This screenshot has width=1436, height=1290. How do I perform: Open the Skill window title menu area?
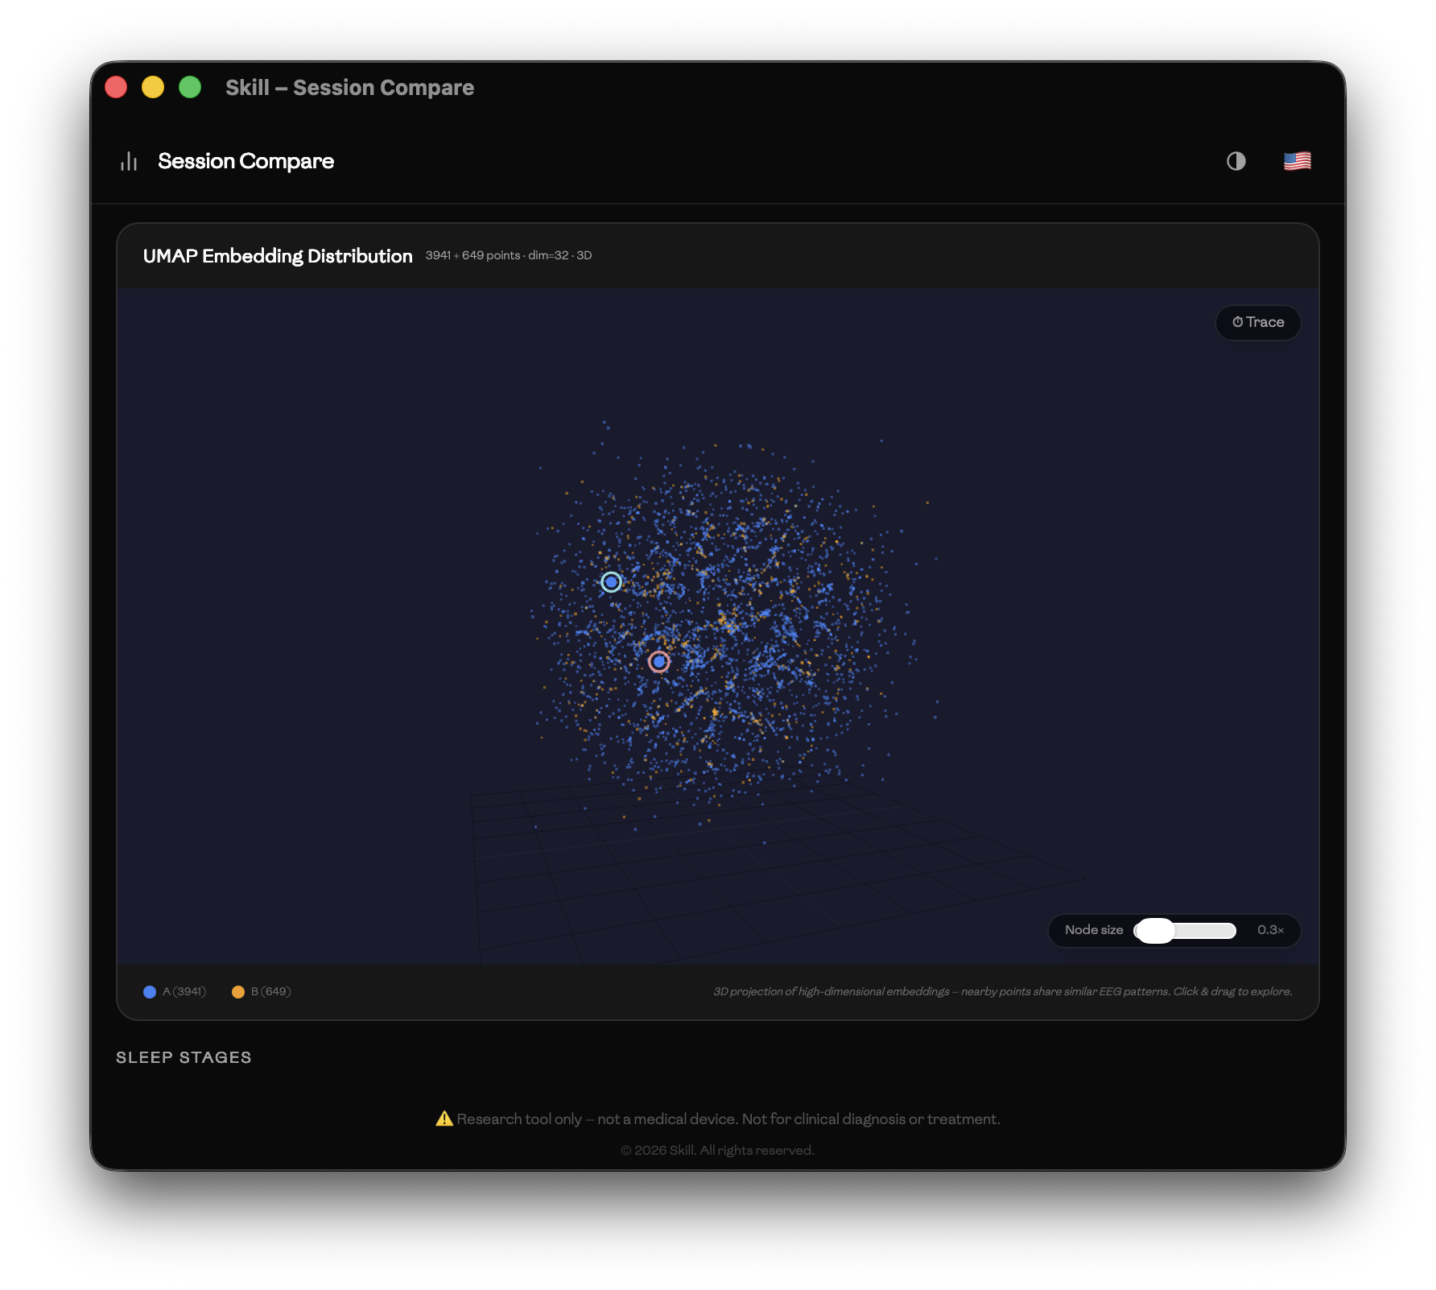(x=349, y=87)
